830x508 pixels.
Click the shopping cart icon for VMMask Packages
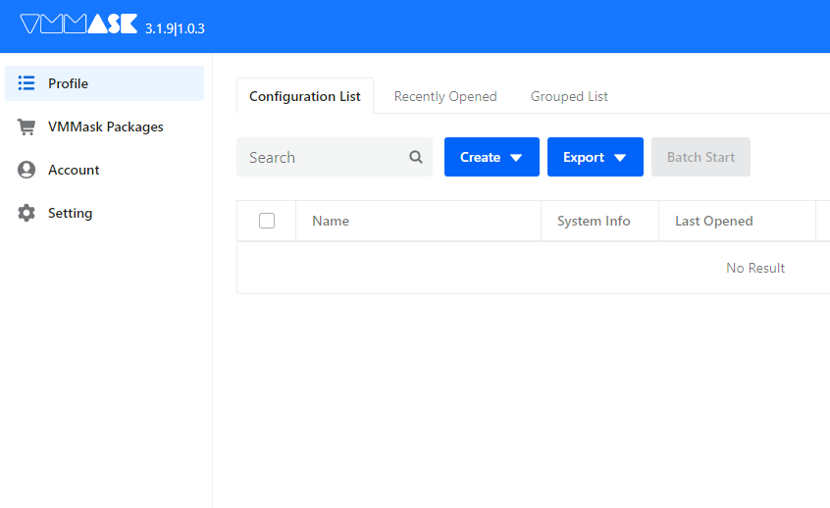tap(27, 127)
